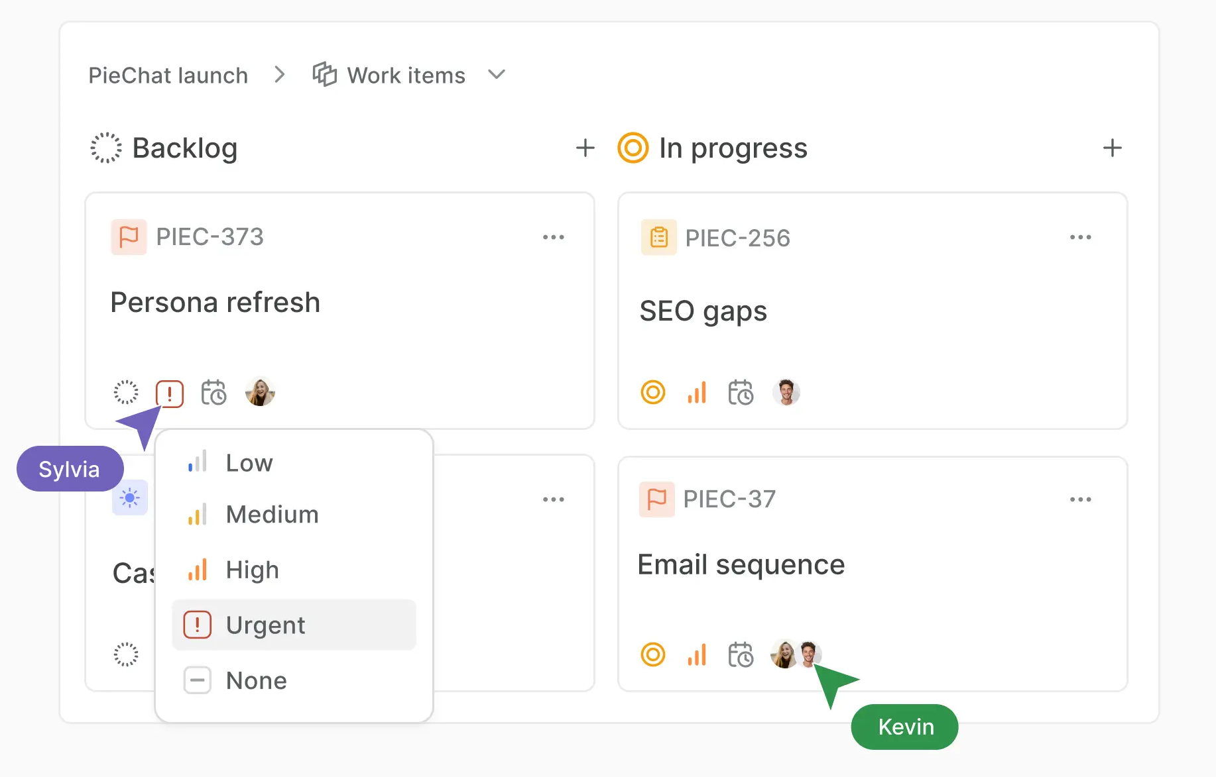Open the Email sequence card title

[x=741, y=565]
